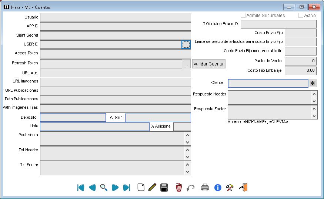Go to the previous record
Viewport: 324px width, 199px height.
(x=92, y=188)
